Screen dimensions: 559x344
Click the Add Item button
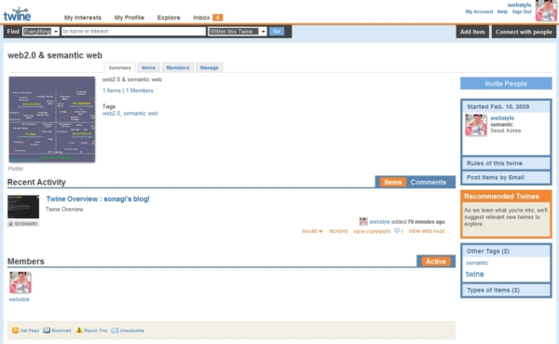[472, 32]
